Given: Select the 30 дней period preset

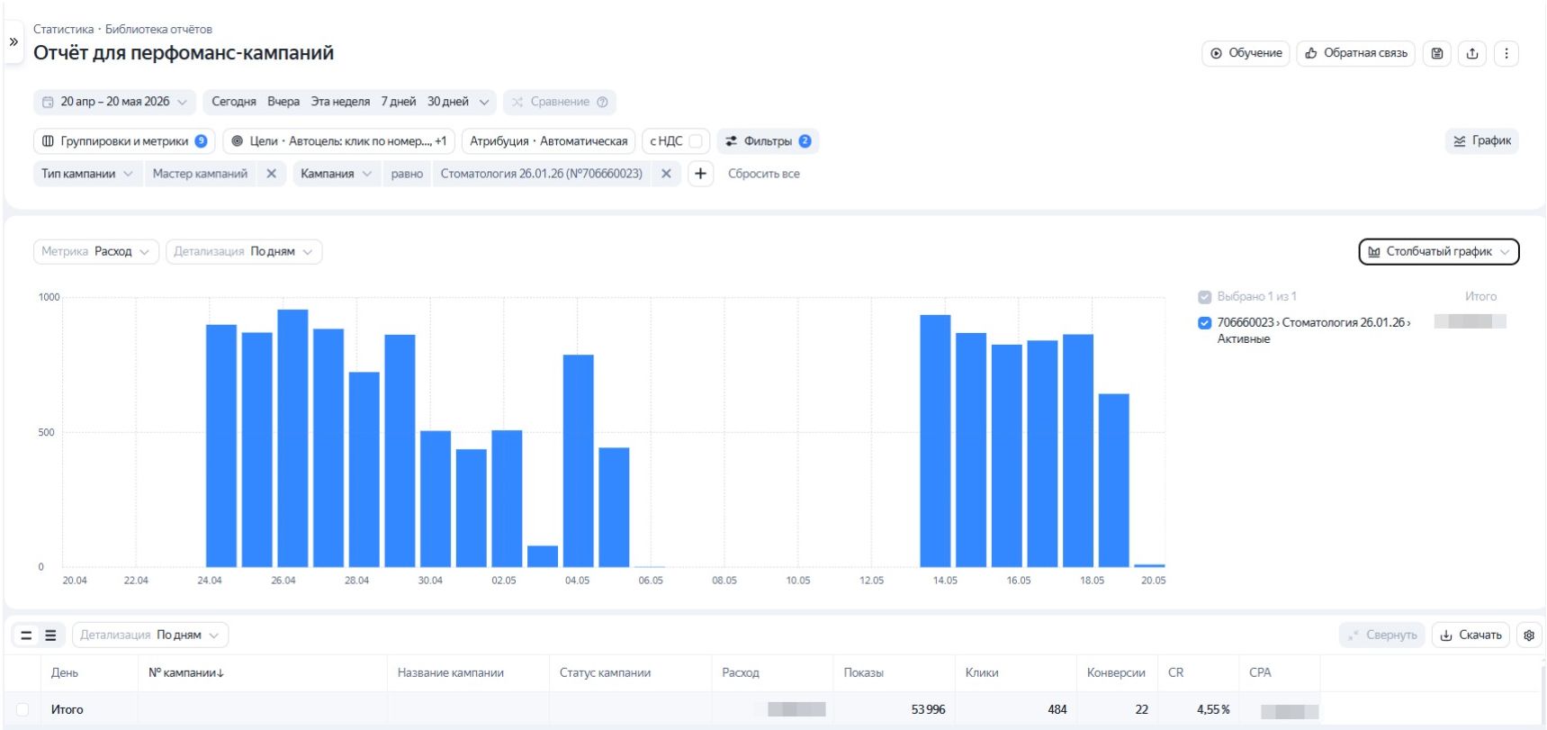Looking at the screenshot, I should click(448, 102).
